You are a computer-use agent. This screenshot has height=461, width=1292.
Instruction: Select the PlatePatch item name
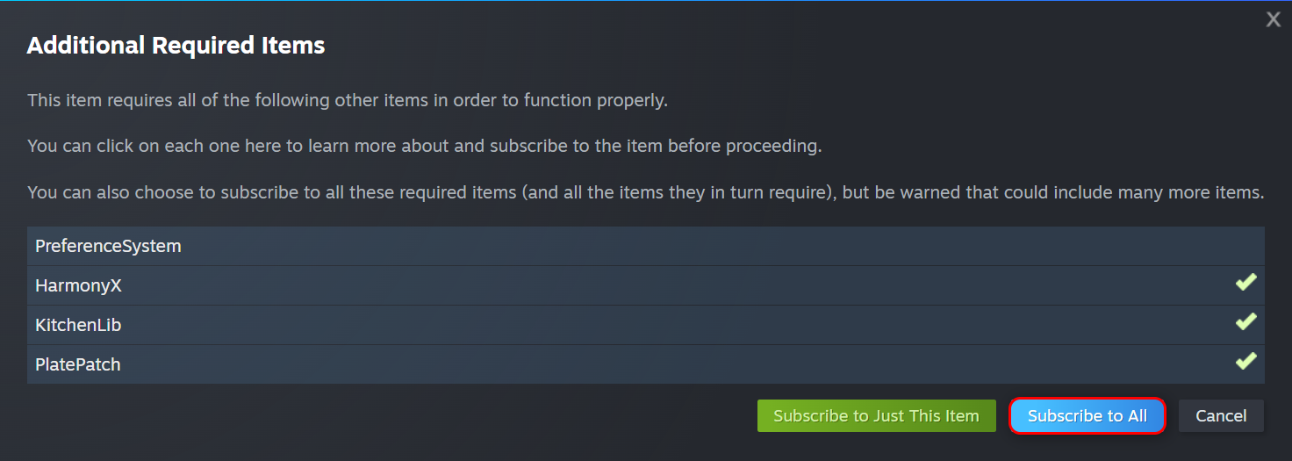[77, 365]
